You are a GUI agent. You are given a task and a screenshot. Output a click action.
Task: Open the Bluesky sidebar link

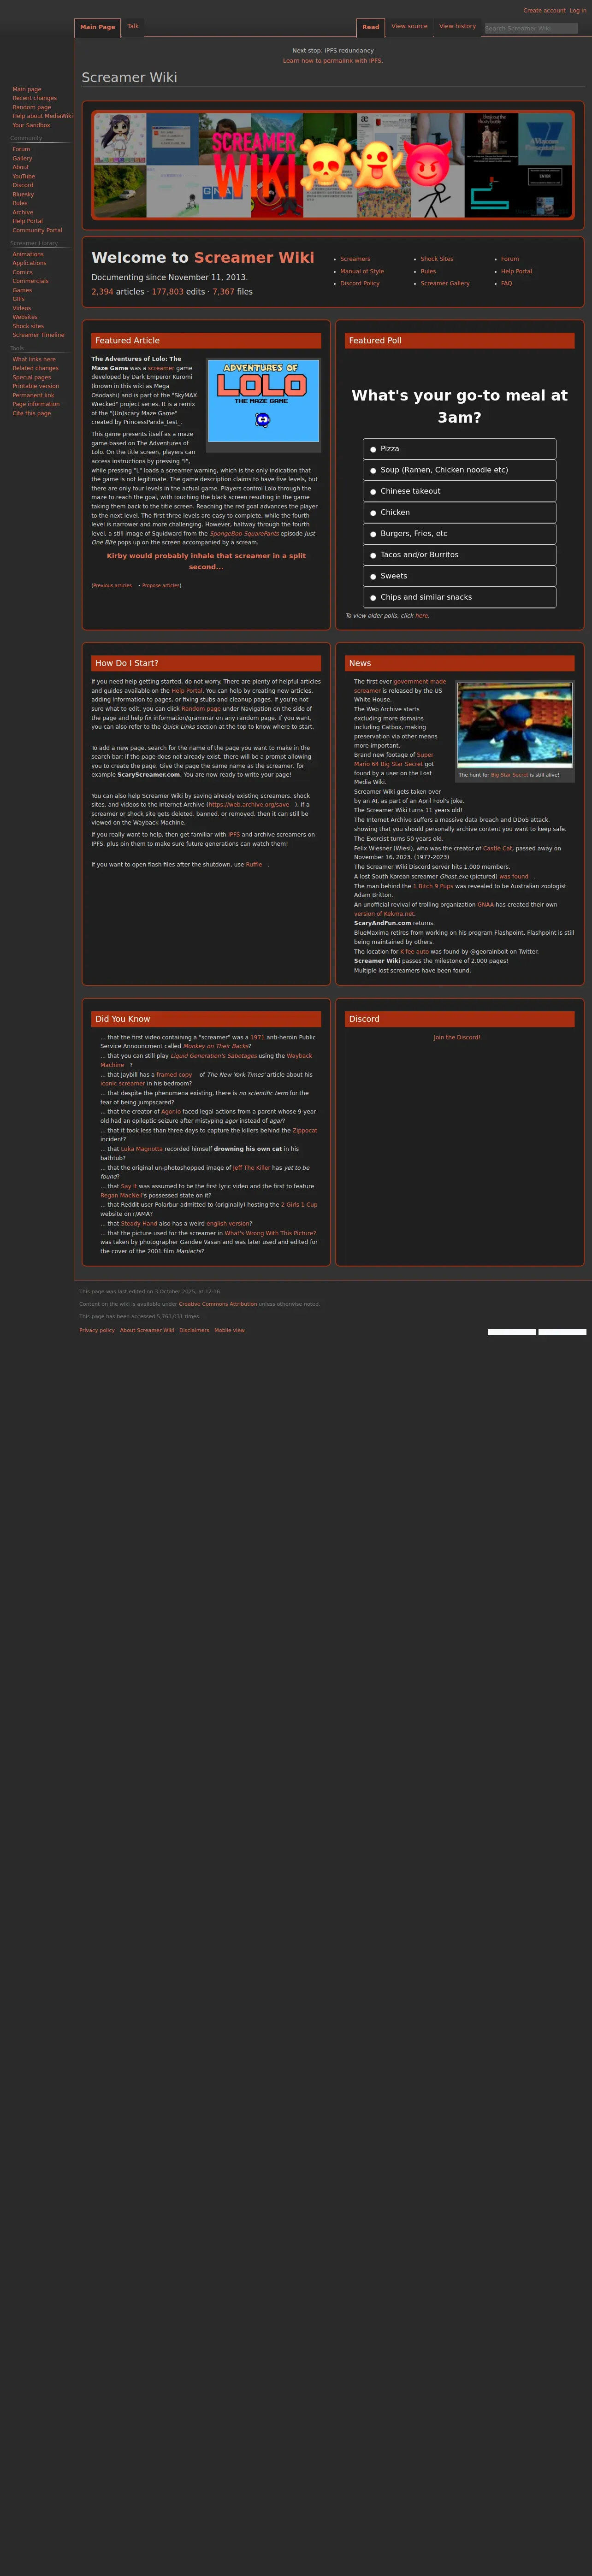[23, 194]
